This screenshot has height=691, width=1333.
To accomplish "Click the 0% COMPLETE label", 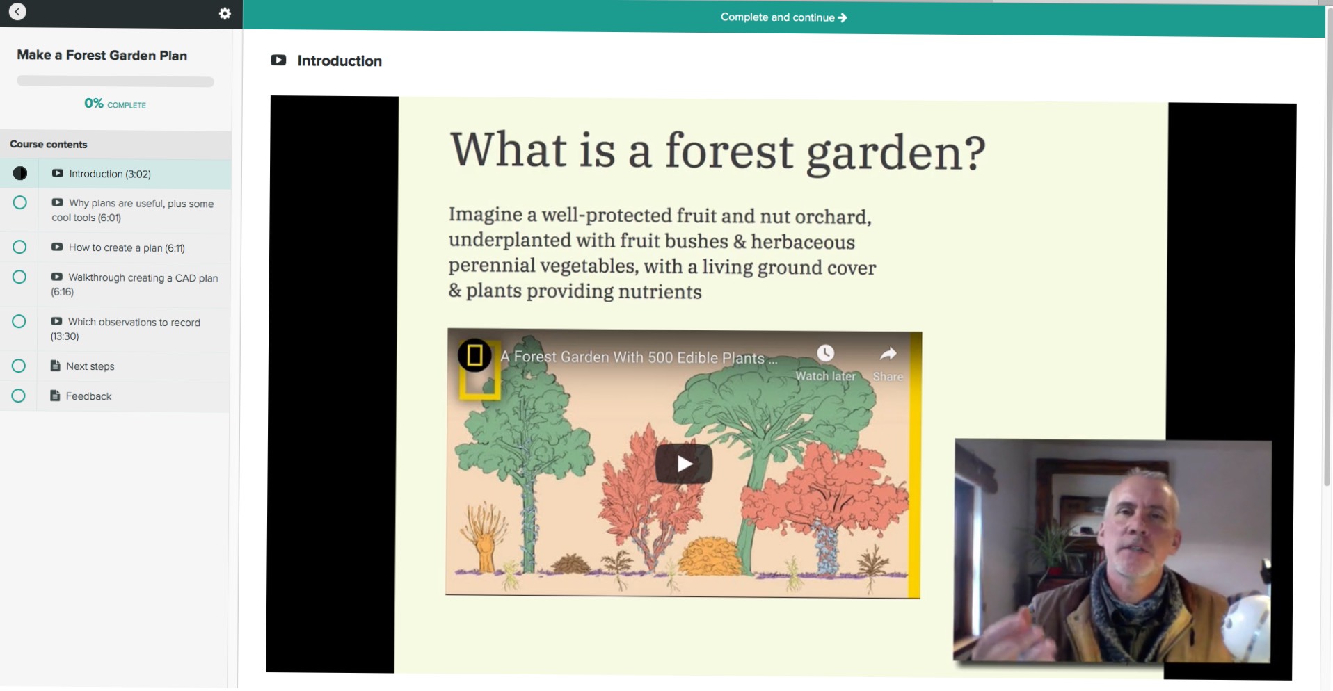I will click(115, 104).
